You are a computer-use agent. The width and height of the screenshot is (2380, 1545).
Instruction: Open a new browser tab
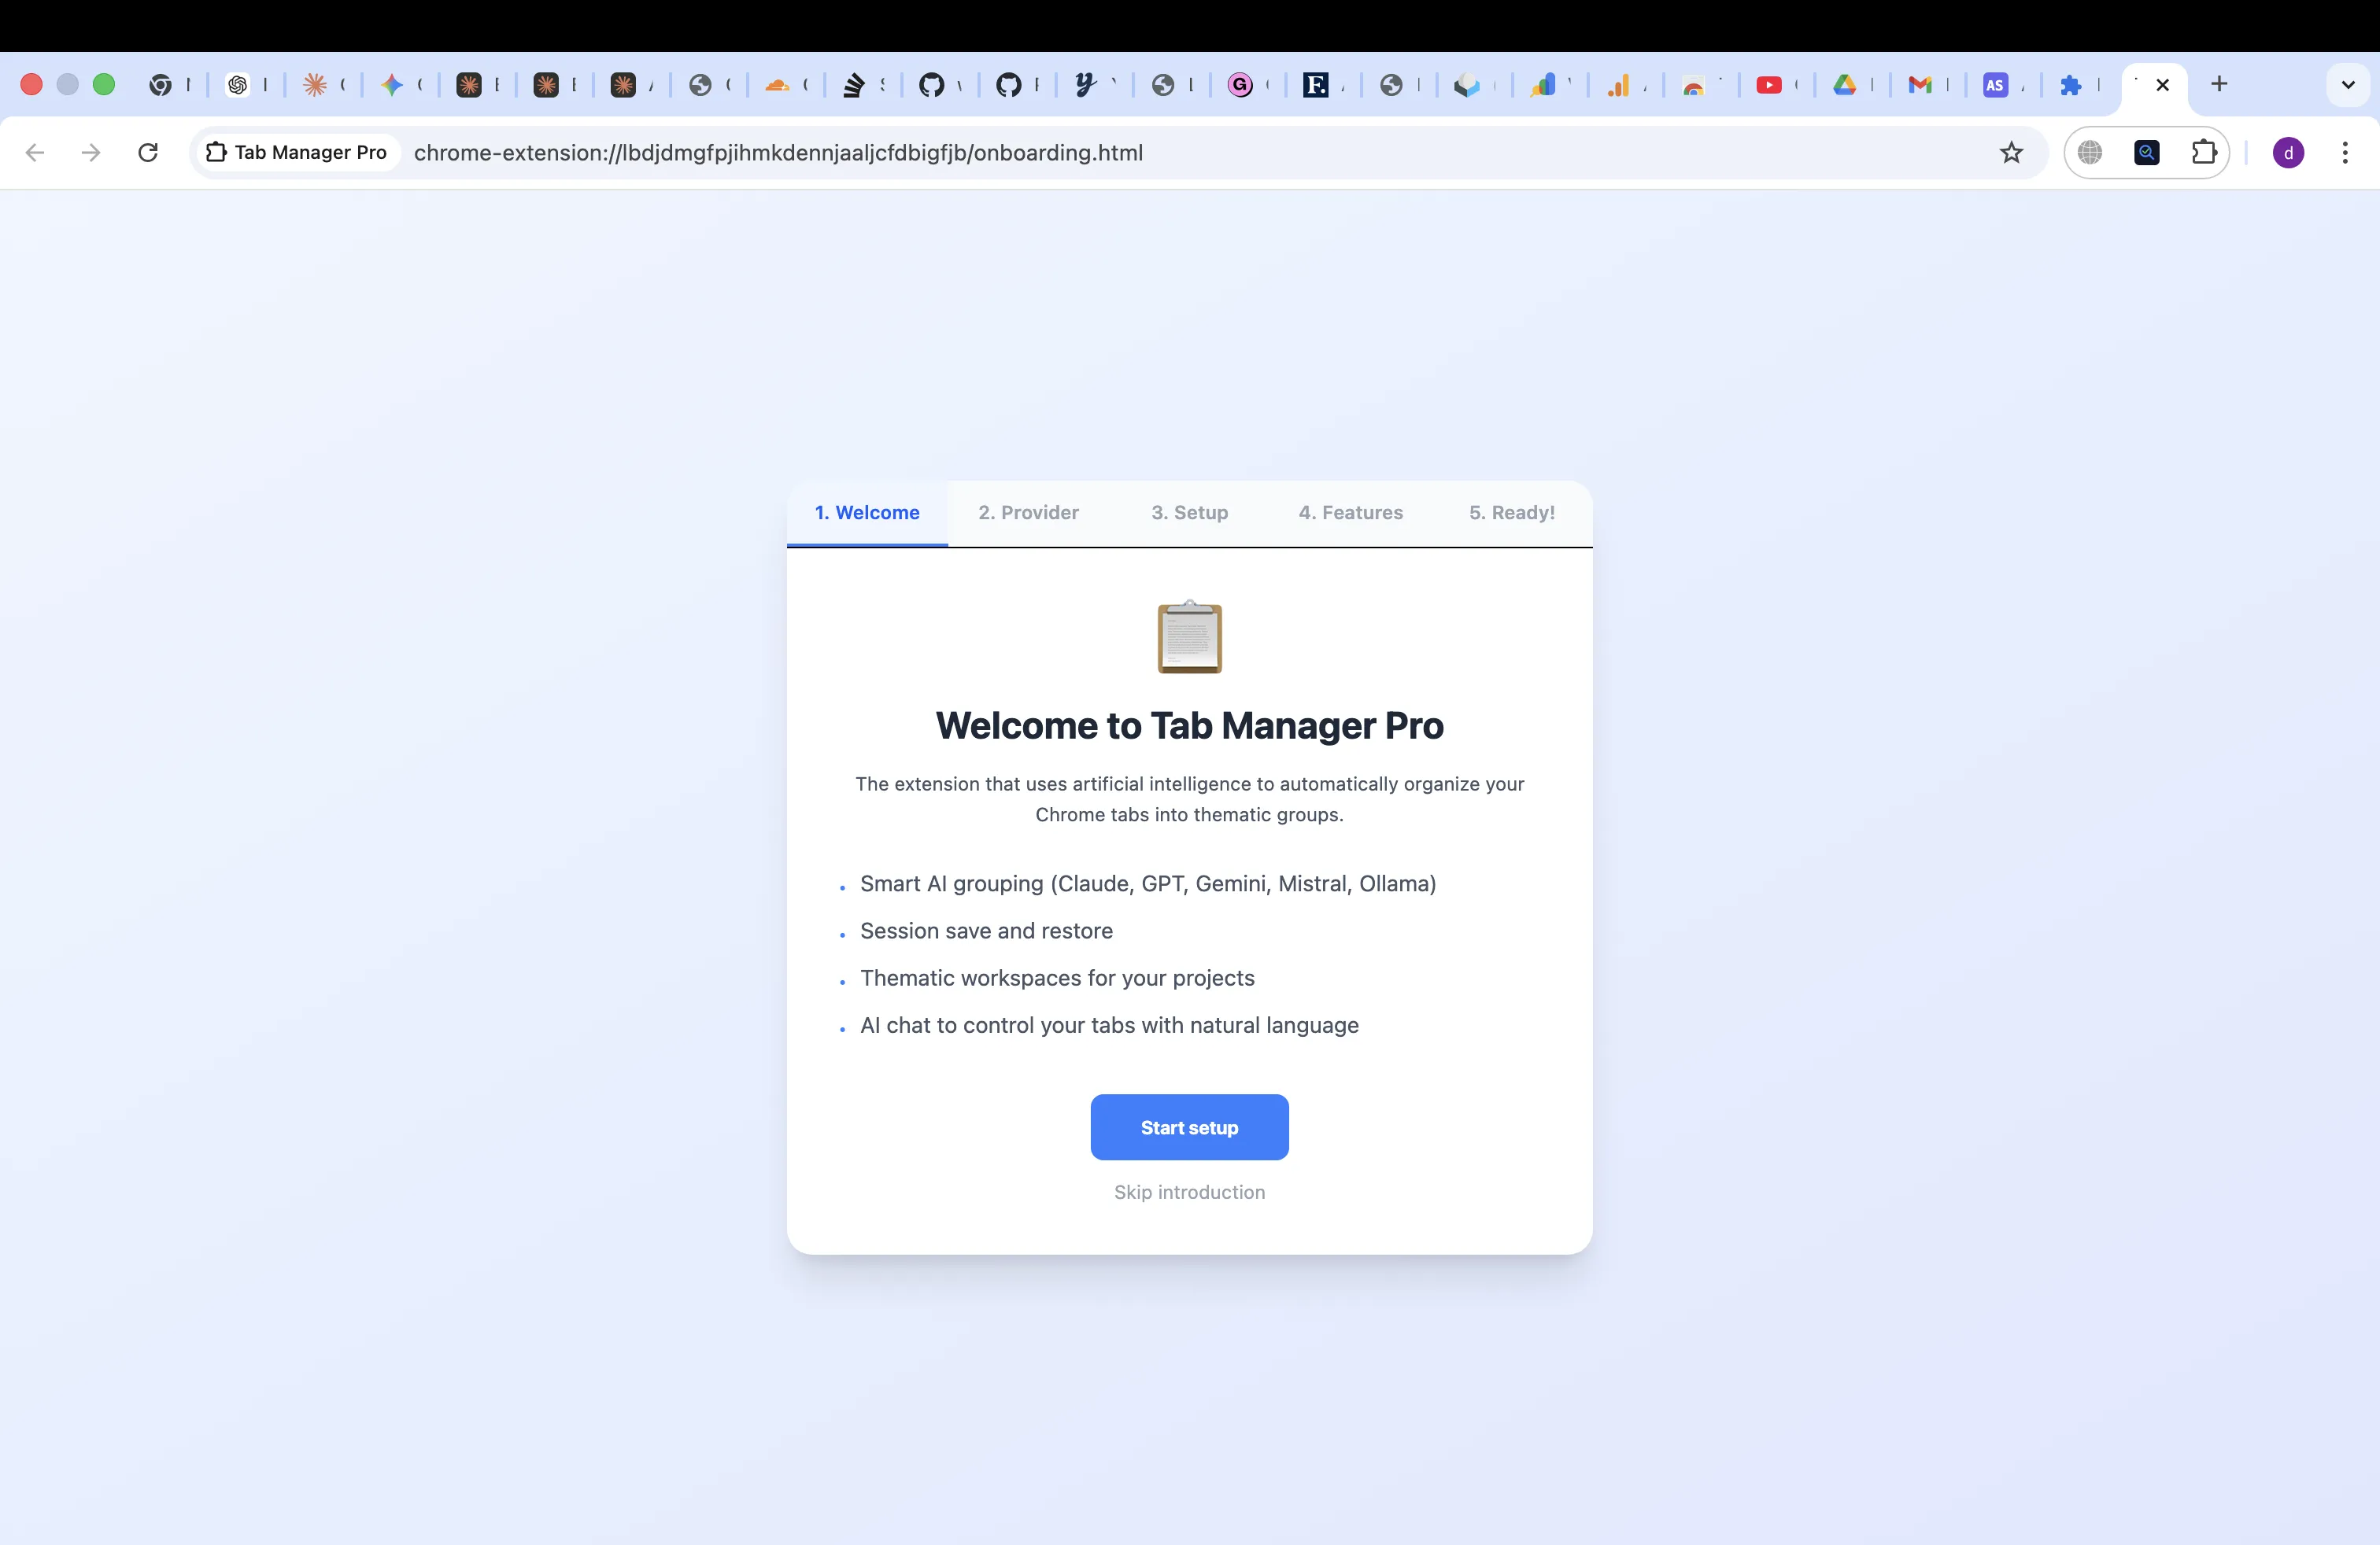coord(2219,84)
